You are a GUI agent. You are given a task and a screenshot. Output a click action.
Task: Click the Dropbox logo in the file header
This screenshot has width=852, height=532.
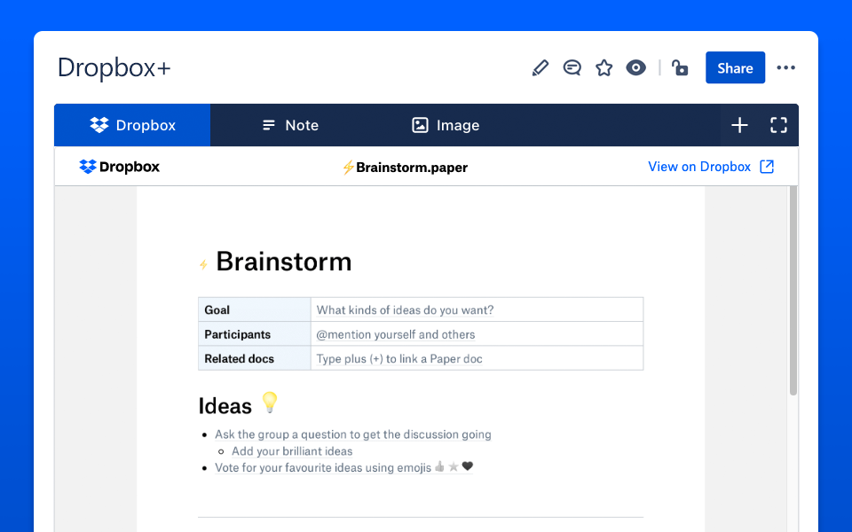tap(120, 167)
